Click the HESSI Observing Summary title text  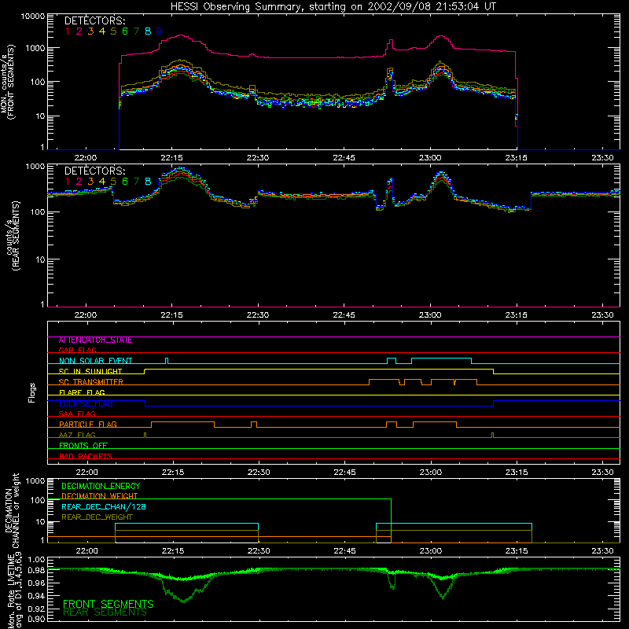coord(333,7)
